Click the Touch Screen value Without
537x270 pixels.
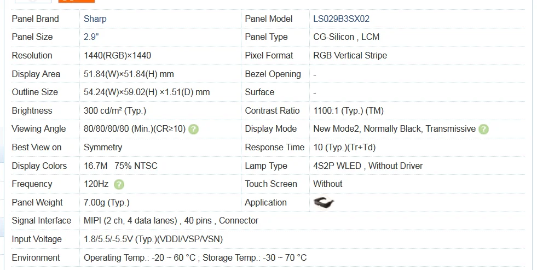point(327,184)
